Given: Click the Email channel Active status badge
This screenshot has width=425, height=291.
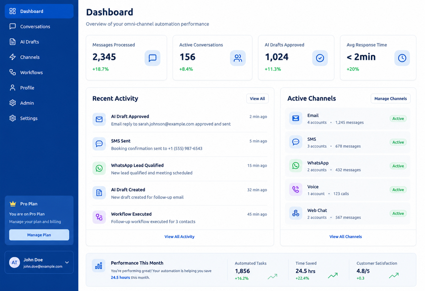Looking at the screenshot, I should [x=398, y=118].
